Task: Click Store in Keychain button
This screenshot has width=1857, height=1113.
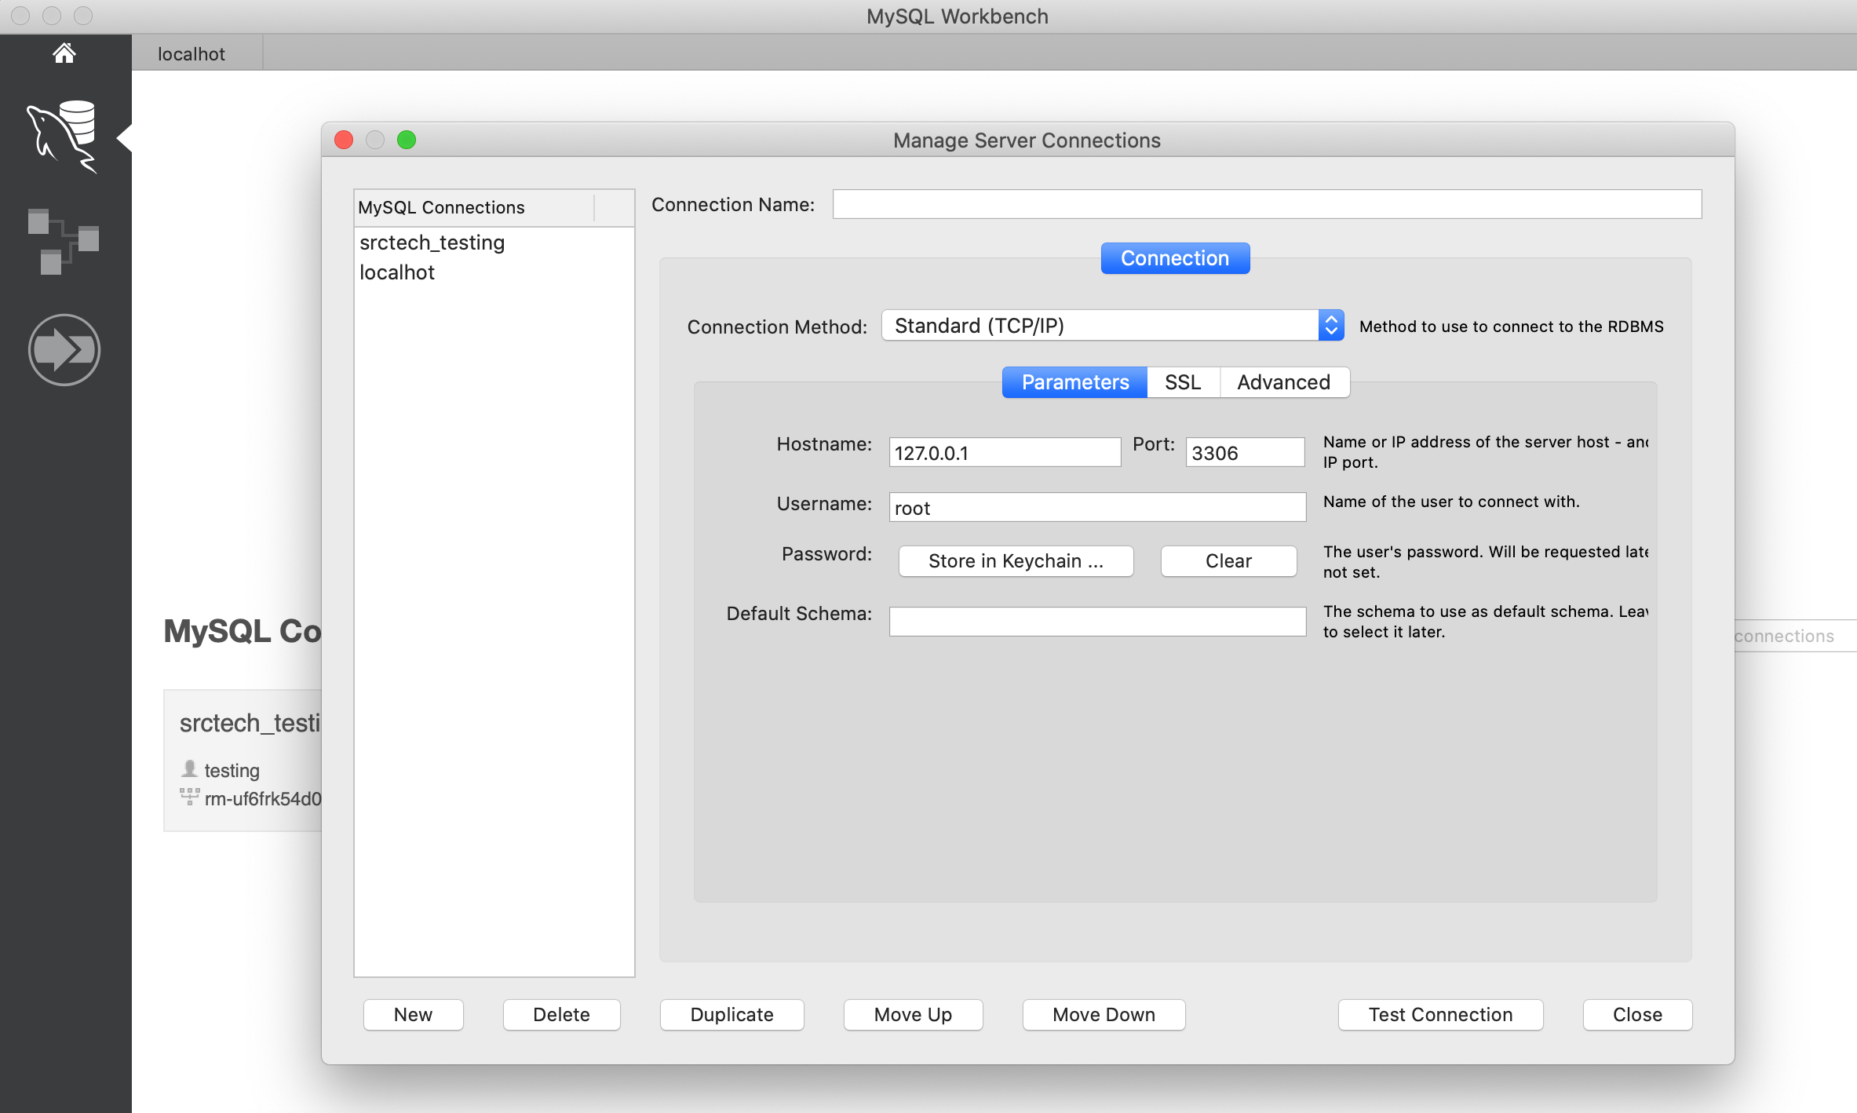Action: pyautogui.click(x=1016, y=561)
